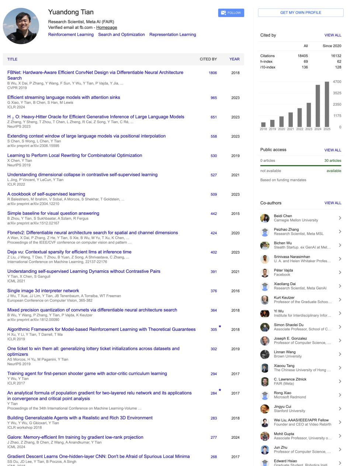View all in Cited by section
The width and height of the screenshot is (354, 466).
[x=333, y=35]
